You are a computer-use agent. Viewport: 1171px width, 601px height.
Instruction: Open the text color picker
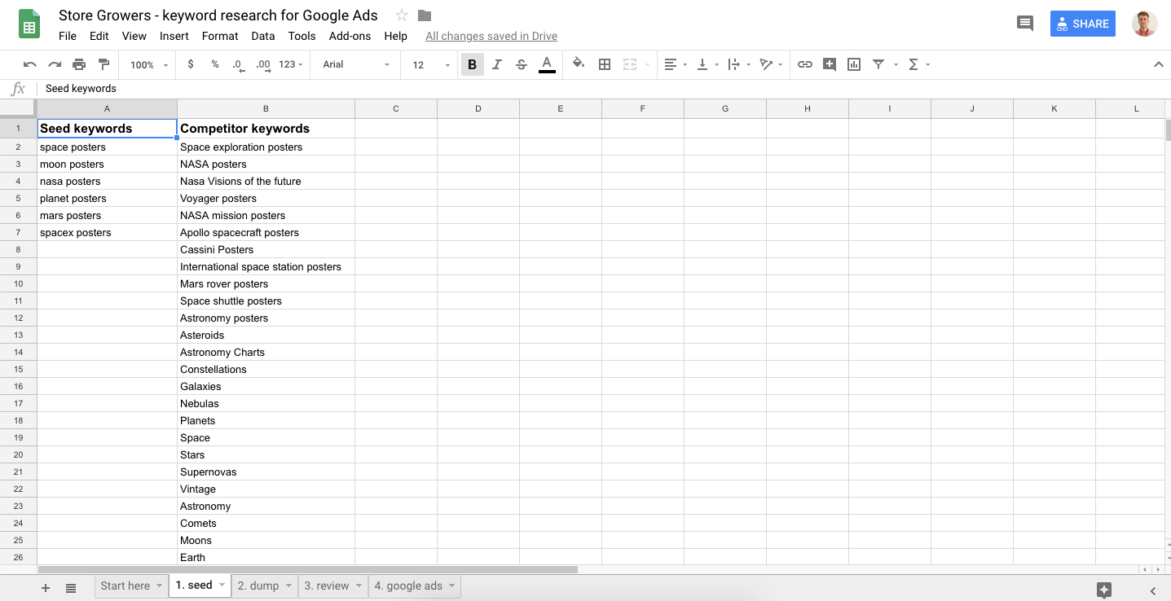(547, 64)
